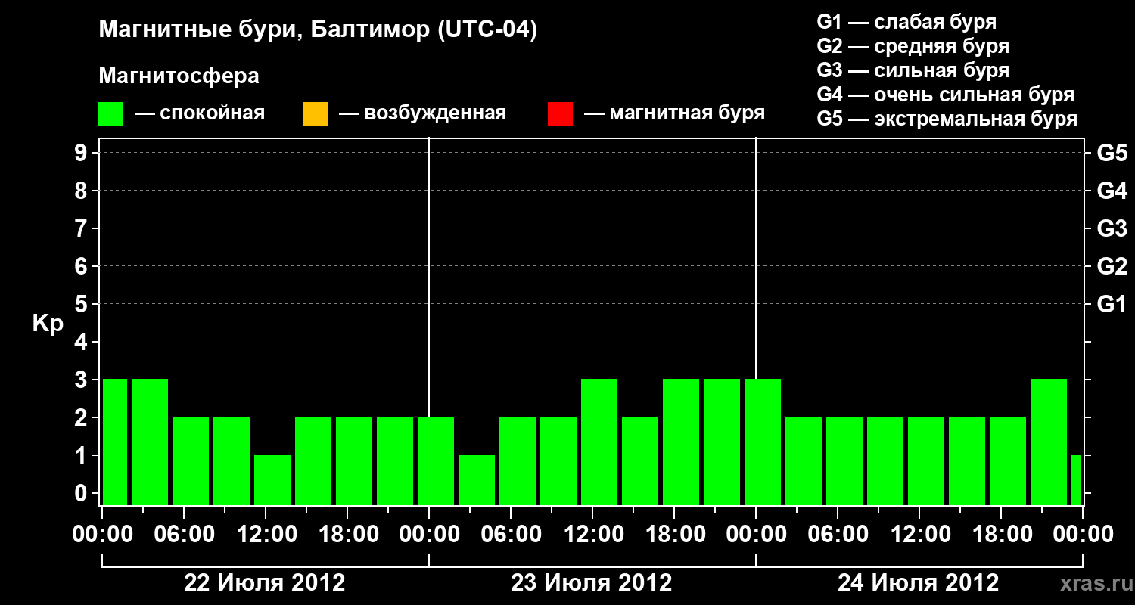
Task: Click the 'G2 — средняя буря' legend line
Action: point(913,46)
